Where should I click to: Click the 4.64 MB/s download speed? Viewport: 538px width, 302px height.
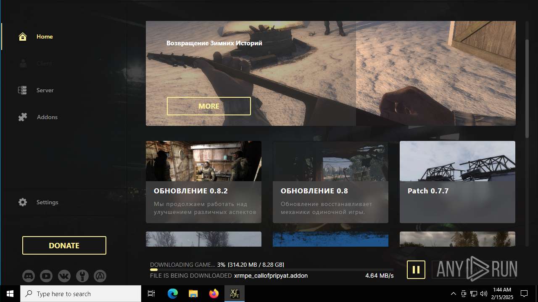coord(380,276)
